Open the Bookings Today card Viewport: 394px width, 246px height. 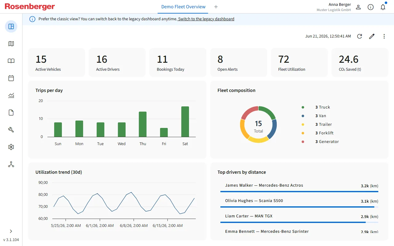(178, 62)
